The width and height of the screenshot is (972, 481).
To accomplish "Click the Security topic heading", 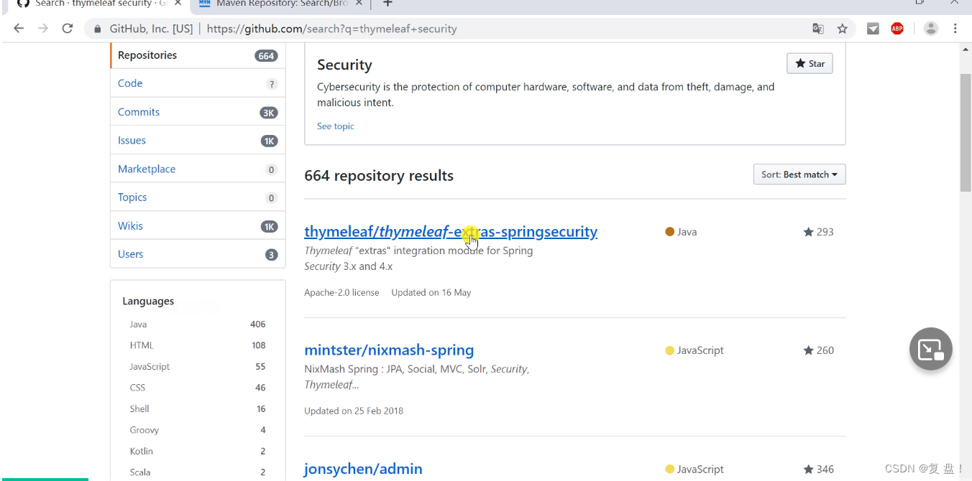I will point(344,65).
